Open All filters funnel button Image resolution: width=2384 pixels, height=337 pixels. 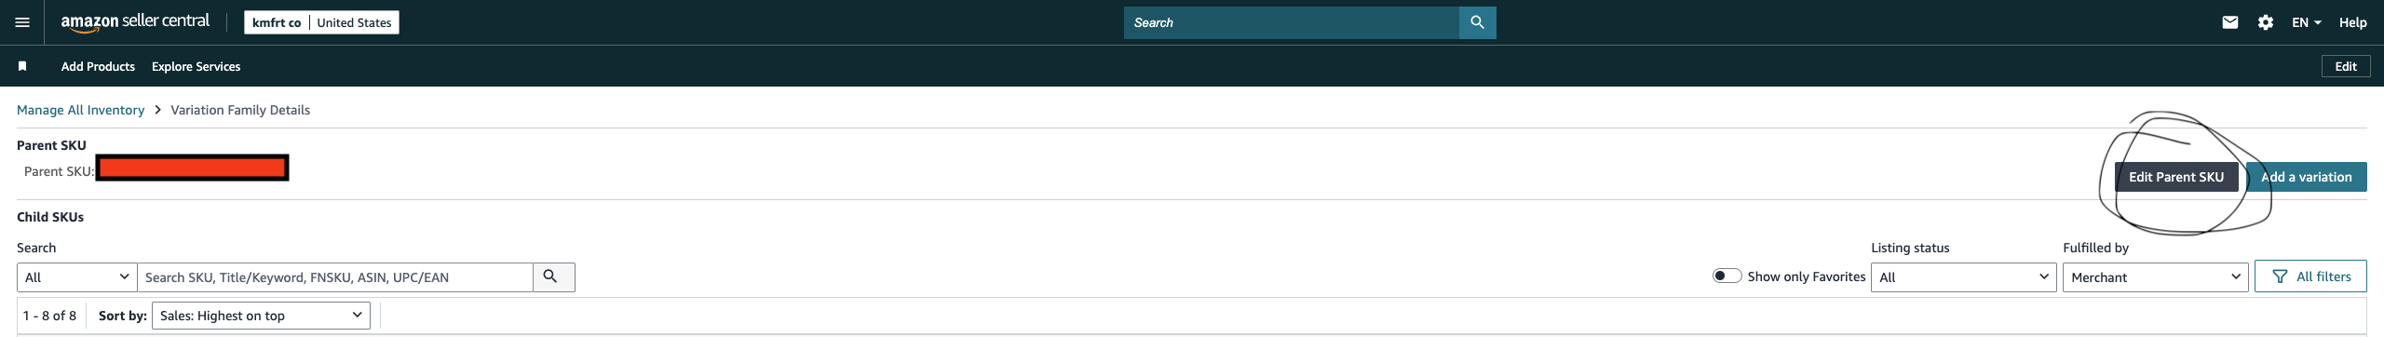pyautogui.click(x=2310, y=276)
